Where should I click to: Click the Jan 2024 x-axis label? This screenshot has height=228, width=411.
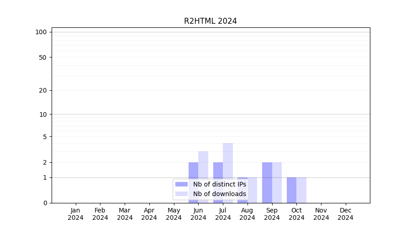pos(75,214)
